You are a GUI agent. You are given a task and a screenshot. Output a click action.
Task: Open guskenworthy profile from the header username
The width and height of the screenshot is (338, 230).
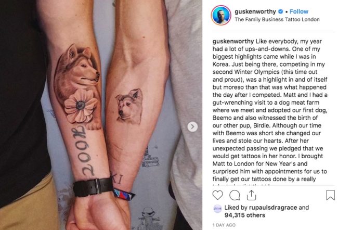(255, 11)
